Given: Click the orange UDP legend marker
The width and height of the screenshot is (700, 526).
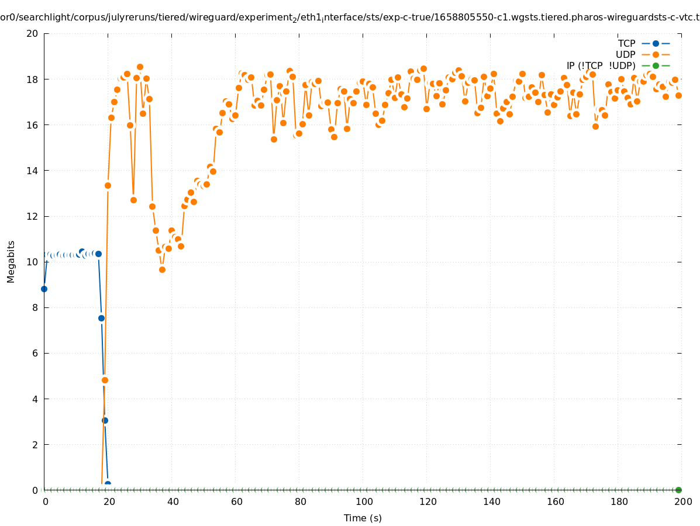Looking at the screenshot, I should click(656, 54).
